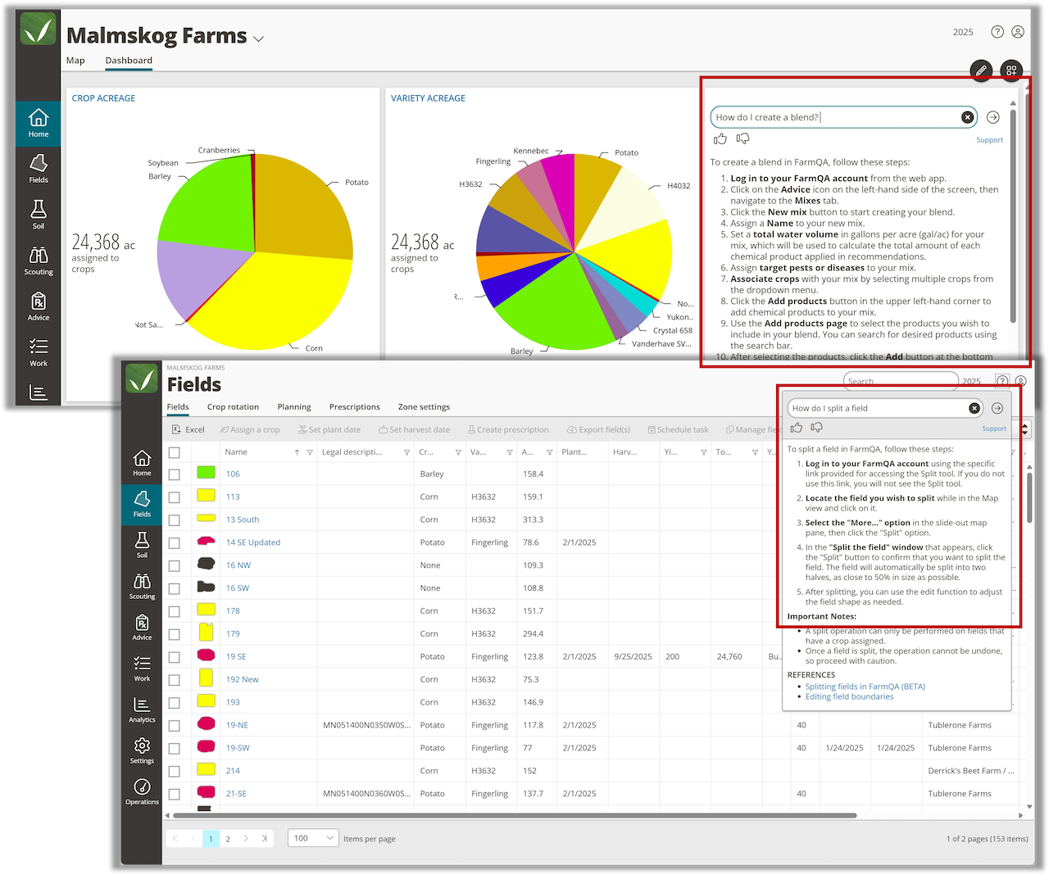
Task: Open Home in the Dashboard window sidebar
Action: pyautogui.click(x=39, y=123)
